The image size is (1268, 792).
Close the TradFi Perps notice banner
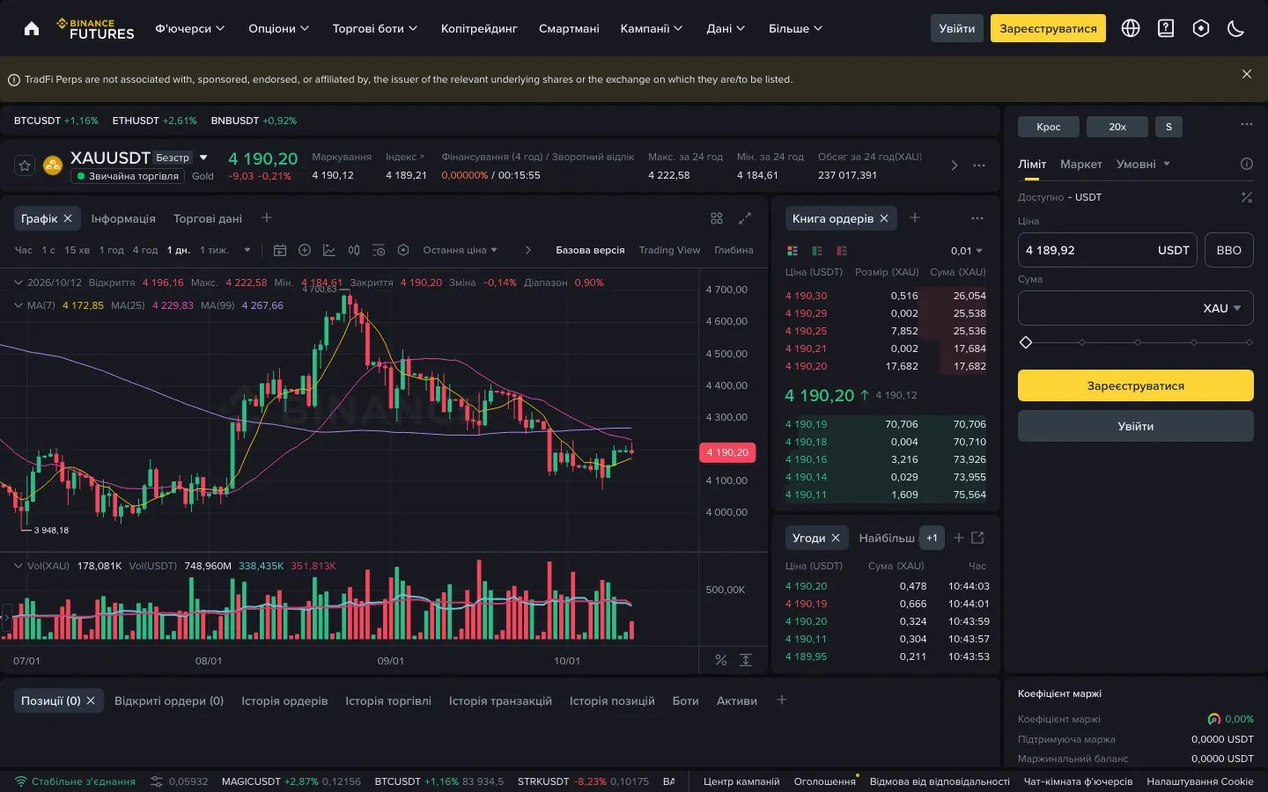(1247, 74)
